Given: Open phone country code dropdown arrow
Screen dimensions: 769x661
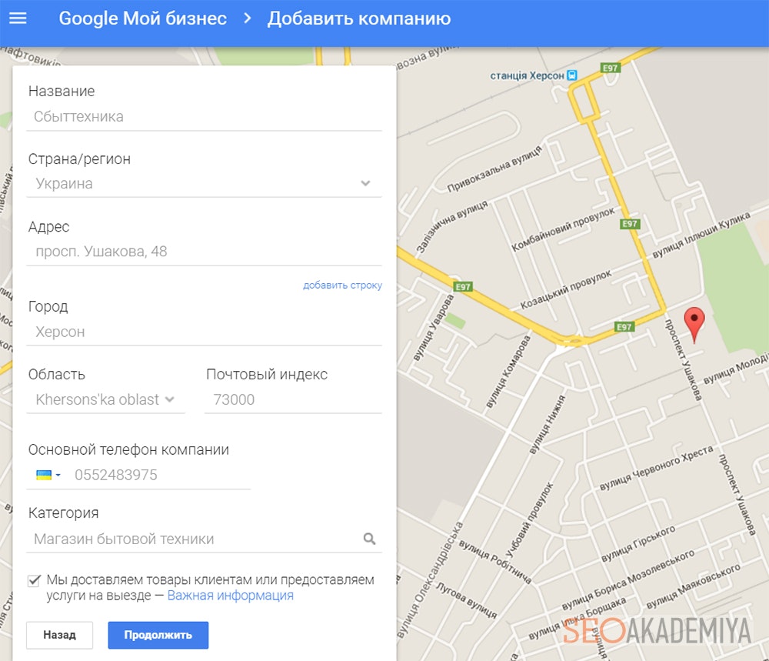Looking at the screenshot, I should pyautogui.click(x=58, y=475).
